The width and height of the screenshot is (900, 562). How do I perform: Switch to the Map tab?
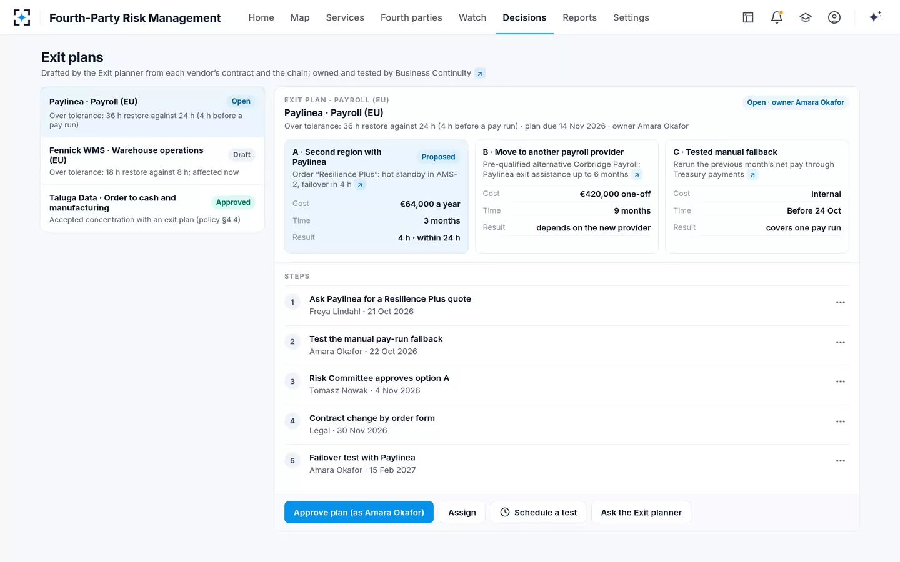pos(300,17)
